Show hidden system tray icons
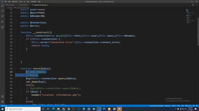The height and width of the screenshot is (111, 199). coord(176,109)
